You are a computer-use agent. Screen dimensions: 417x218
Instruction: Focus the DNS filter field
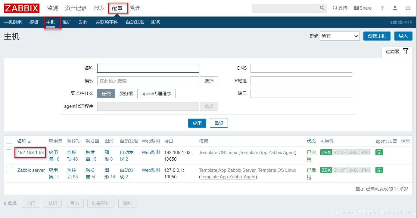301,68
